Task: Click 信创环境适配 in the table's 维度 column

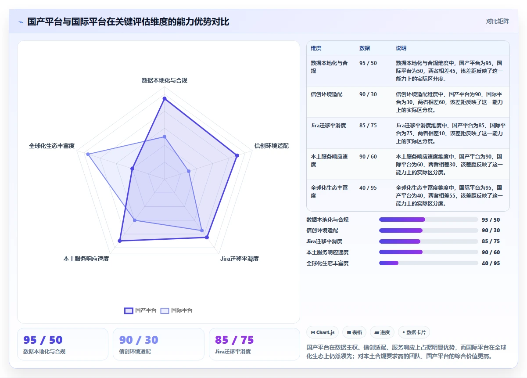Action: (326, 94)
